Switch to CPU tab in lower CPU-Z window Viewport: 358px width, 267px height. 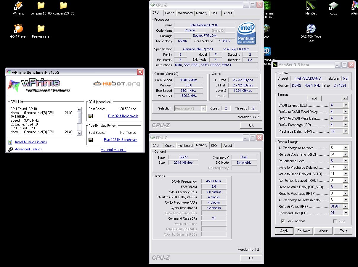coord(156,146)
